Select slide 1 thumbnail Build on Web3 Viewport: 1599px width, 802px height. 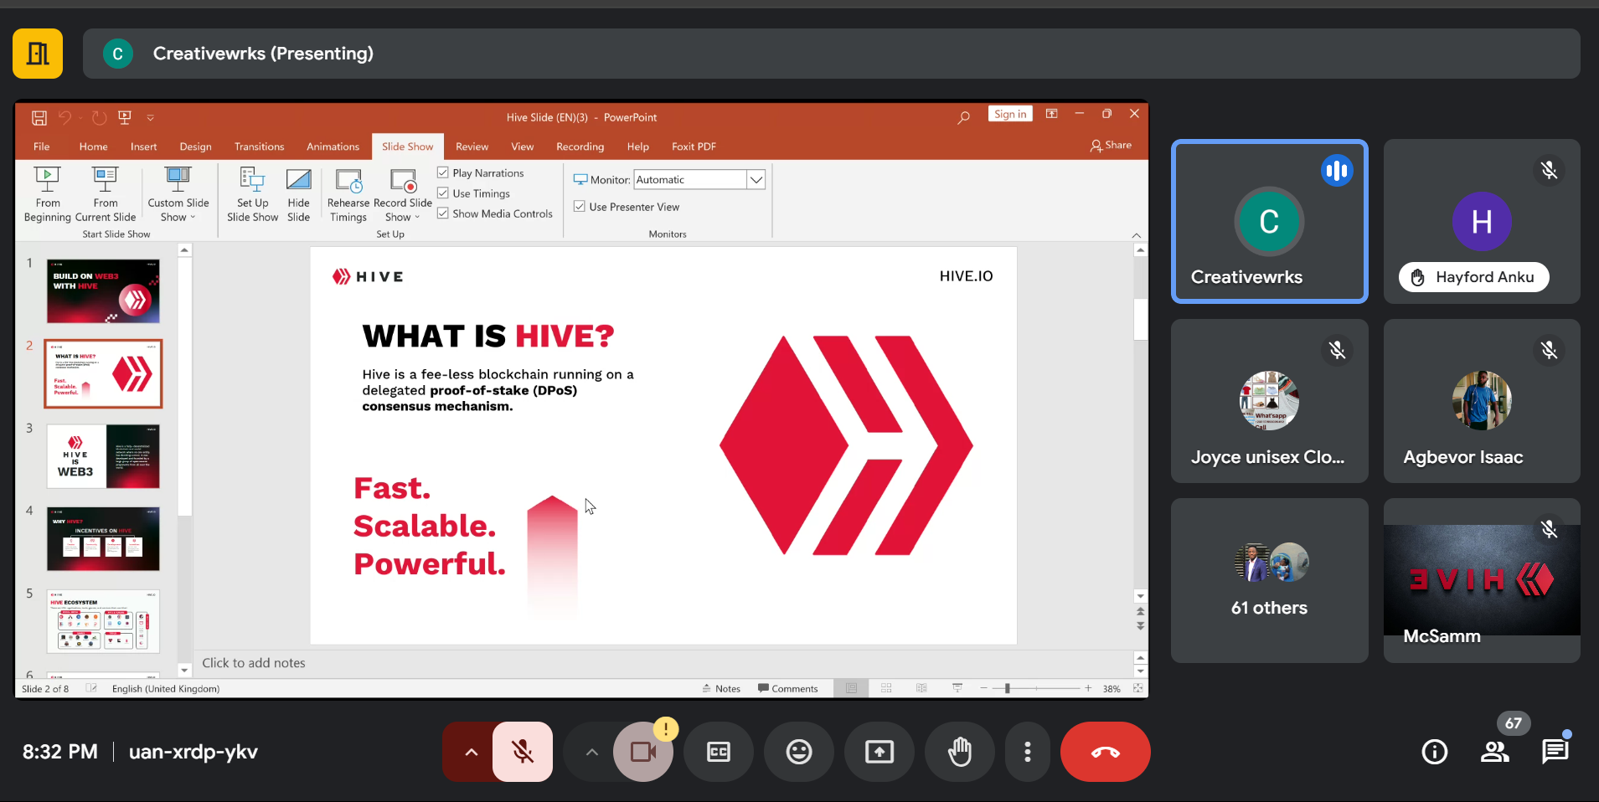pyautogui.click(x=103, y=291)
